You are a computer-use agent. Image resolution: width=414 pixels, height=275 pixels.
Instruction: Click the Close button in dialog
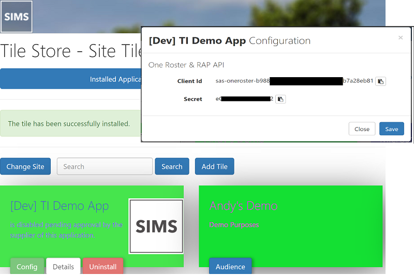(362, 129)
